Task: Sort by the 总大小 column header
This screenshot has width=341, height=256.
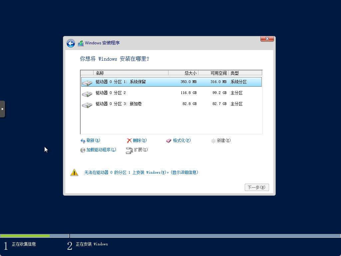Action: 183,73
